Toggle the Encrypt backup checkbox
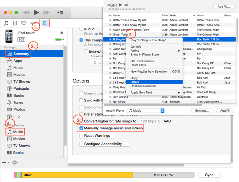 [x=86, y=51]
